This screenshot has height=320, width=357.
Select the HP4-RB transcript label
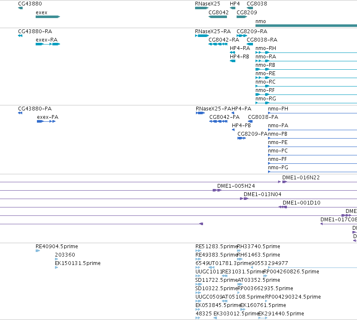(x=239, y=57)
